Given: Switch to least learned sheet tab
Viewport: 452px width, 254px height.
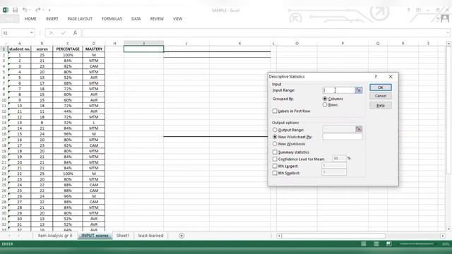Looking at the screenshot, I should pos(150,236).
